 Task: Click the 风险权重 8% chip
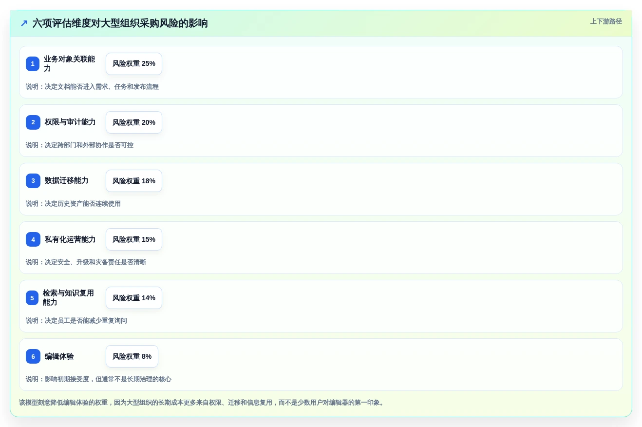(x=132, y=356)
